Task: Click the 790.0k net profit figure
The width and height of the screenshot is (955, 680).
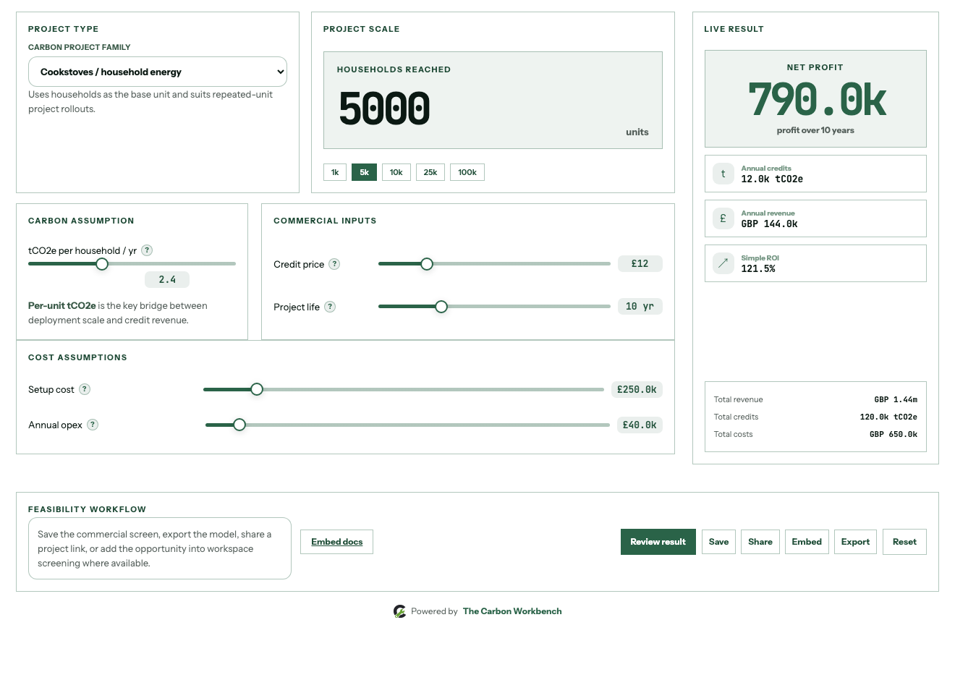Action: tap(817, 100)
